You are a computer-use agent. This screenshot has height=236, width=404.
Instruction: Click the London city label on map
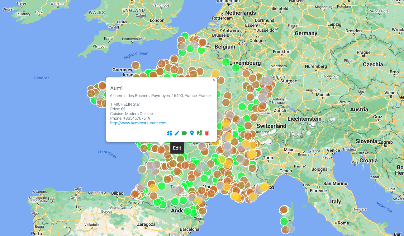coord(157,21)
